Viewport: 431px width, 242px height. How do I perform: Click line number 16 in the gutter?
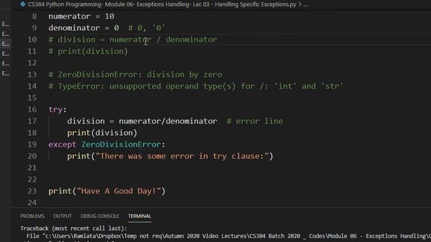pos(32,110)
